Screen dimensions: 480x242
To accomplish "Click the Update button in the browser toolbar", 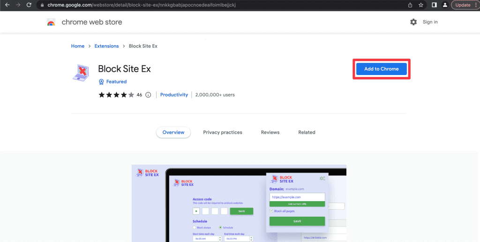I will [x=463, y=5].
